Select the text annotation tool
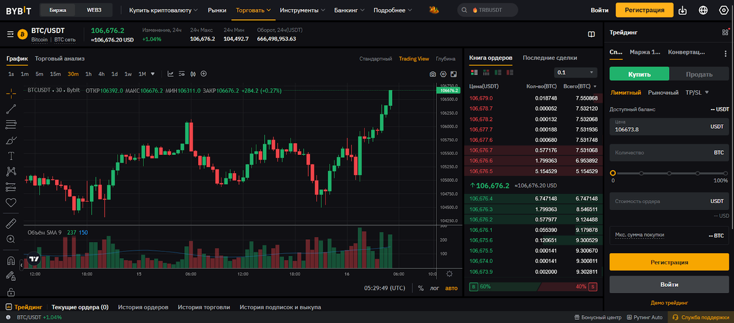Viewport: 734px width, 323px height. pyautogui.click(x=10, y=155)
